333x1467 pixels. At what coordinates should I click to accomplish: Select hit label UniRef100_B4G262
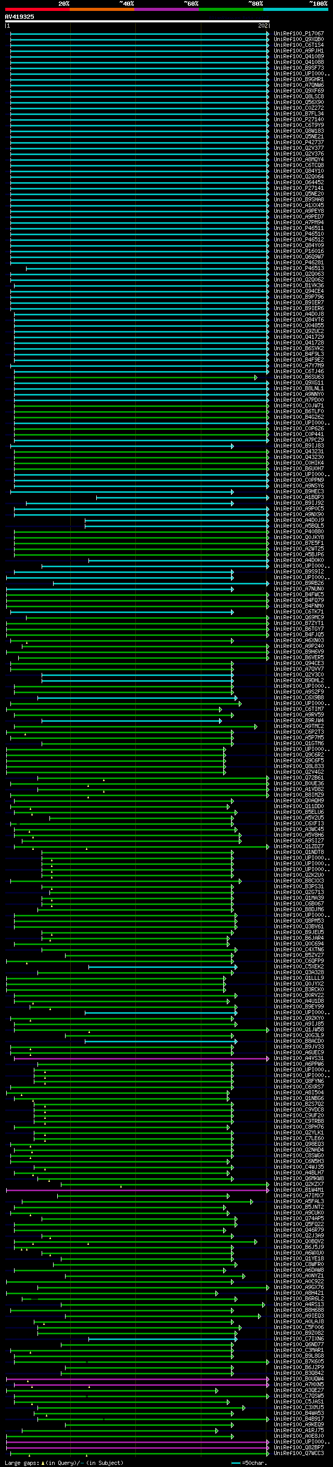click(x=299, y=417)
